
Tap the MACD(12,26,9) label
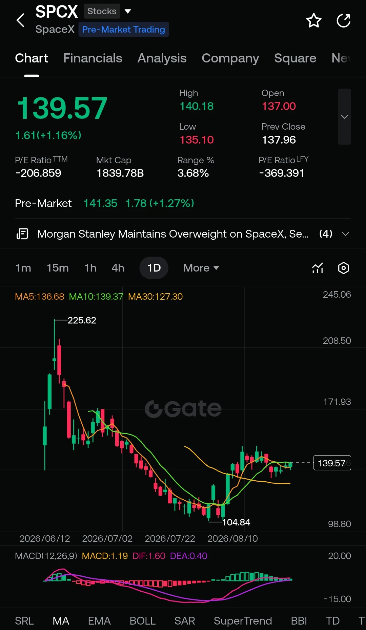coord(46,556)
